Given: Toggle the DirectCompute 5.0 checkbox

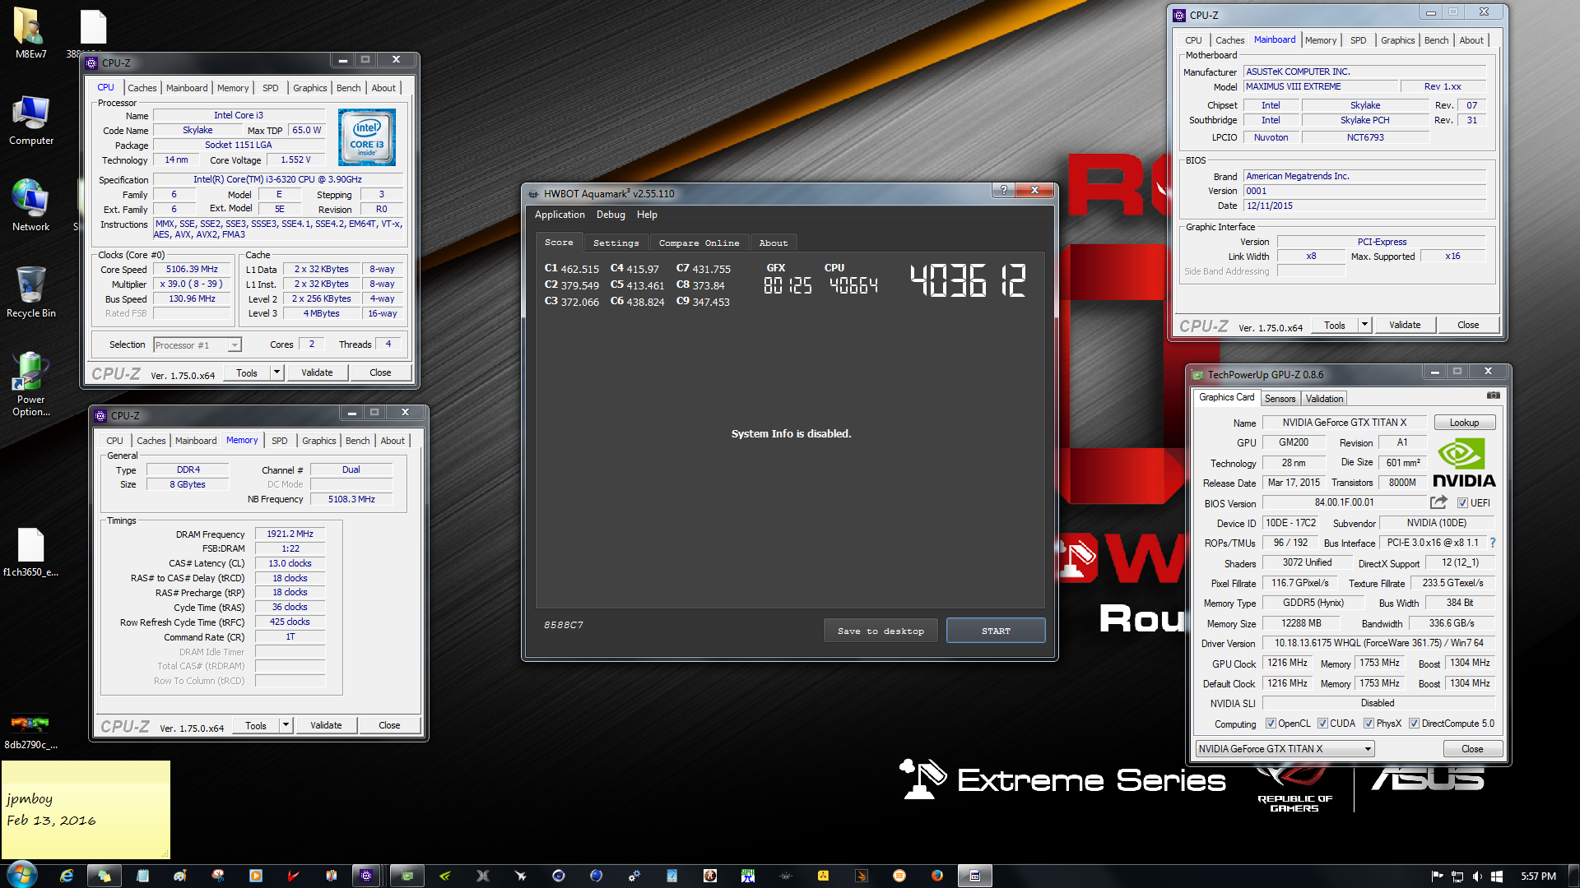Looking at the screenshot, I should (1414, 724).
